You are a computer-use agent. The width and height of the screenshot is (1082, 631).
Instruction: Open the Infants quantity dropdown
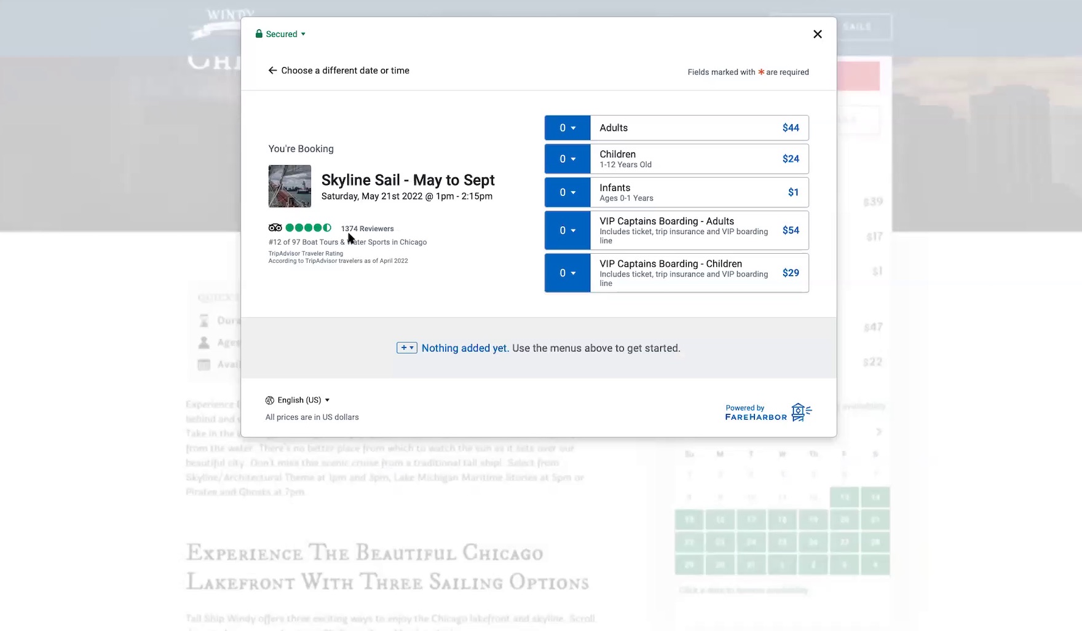coord(567,192)
